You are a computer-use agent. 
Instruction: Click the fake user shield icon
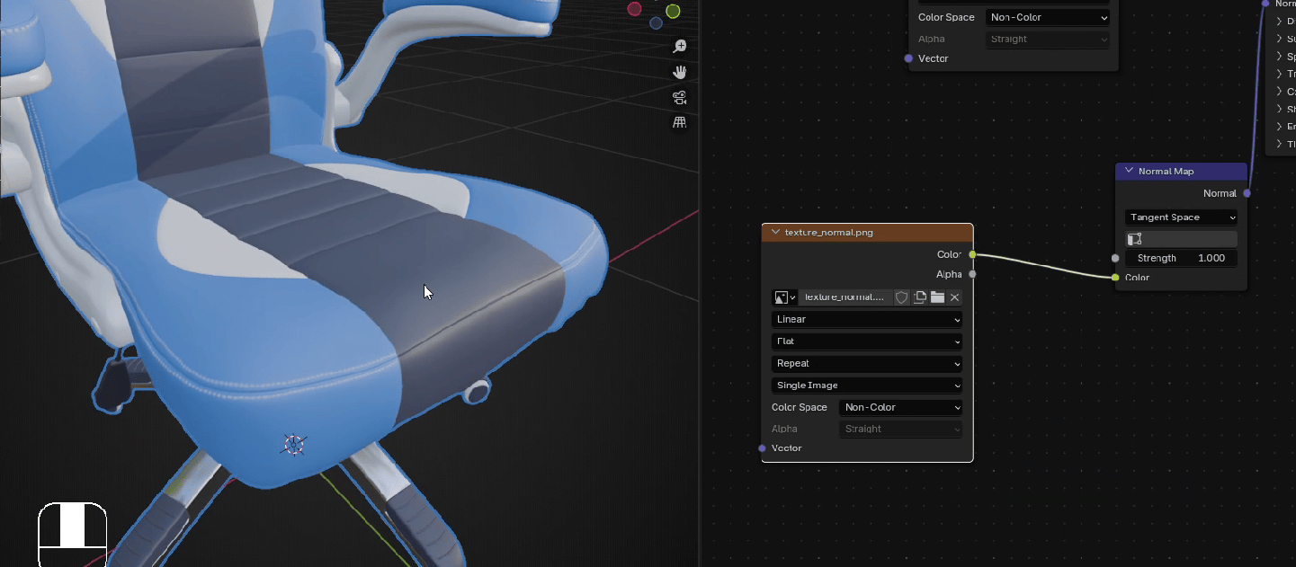pos(901,297)
